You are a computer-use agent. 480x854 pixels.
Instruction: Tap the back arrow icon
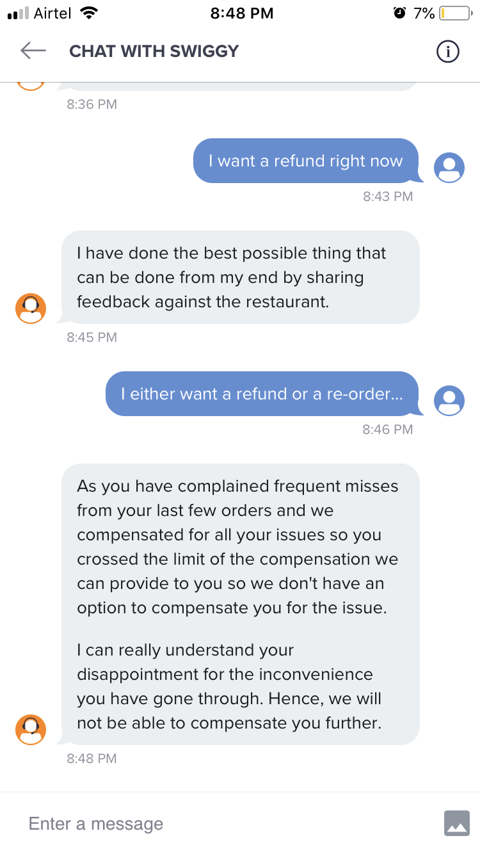click(x=33, y=51)
